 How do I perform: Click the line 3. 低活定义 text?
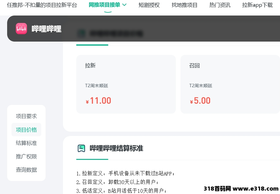pos(122,191)
